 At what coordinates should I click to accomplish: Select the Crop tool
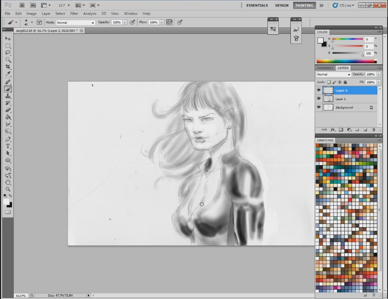(x=8, y=66)
